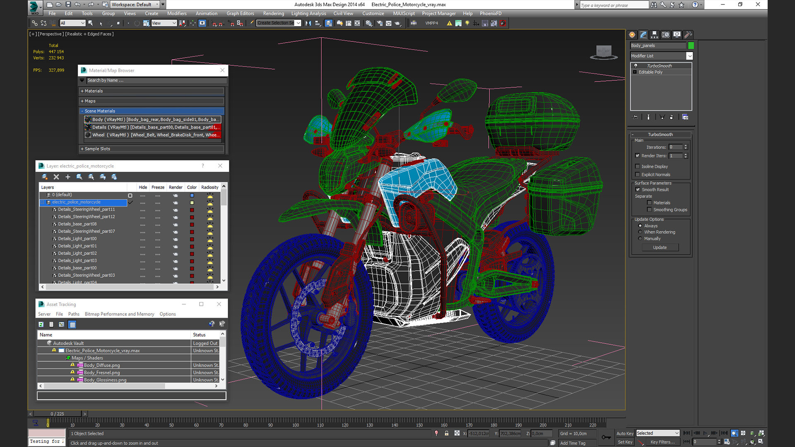Click Remove modifier trash icon in stack

click(671, 117)
